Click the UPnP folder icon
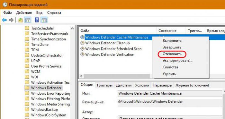225x119 pixels. pyautogui.click(x=27, y=61)
